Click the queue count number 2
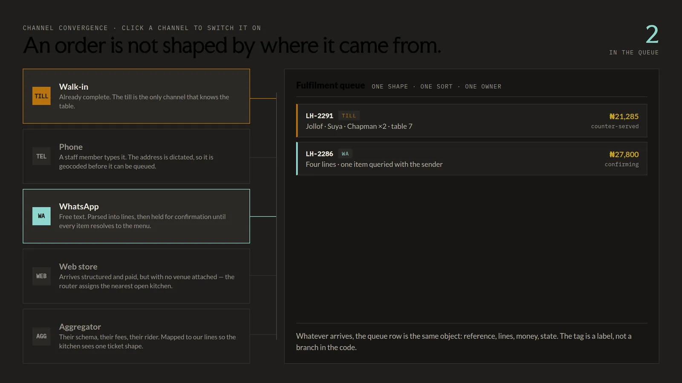Screen dimensions: 682x383 click(652, 34)
